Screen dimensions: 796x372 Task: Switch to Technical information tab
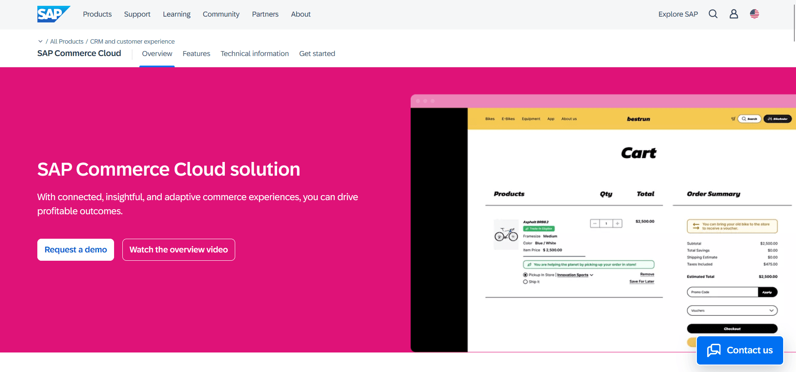click(255, 54)
